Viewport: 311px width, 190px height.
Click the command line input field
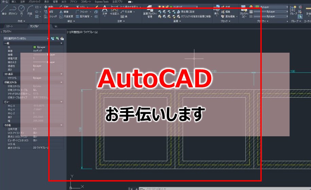pos(225,188)
